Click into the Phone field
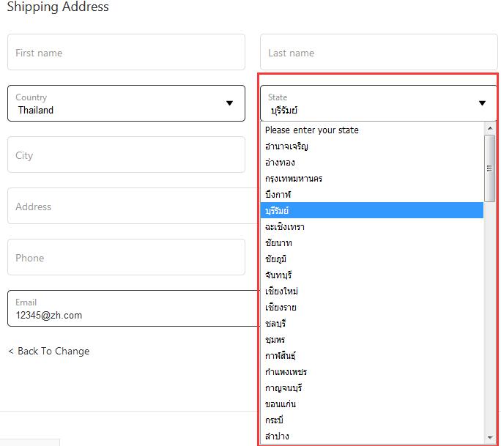Screen dimensions: 501x446 click(x=126, y=258)
